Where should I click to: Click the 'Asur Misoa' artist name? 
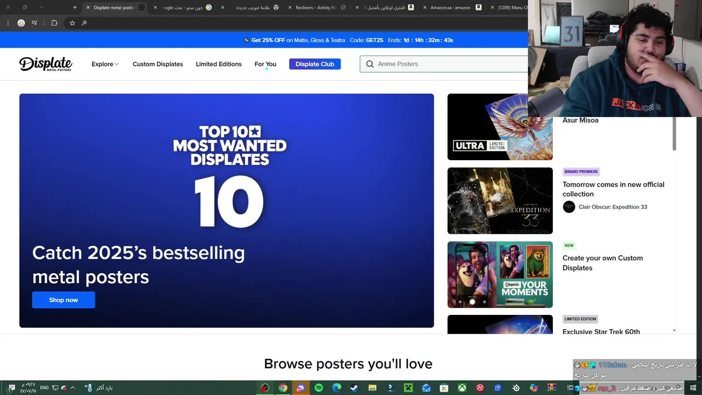pos(580,120)
